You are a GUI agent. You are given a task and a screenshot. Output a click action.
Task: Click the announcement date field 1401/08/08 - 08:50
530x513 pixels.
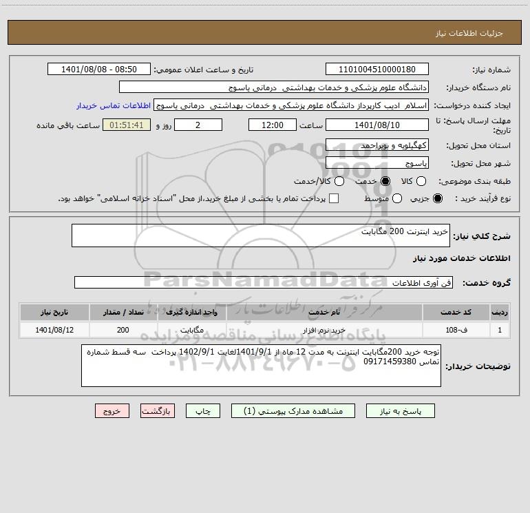99,69
